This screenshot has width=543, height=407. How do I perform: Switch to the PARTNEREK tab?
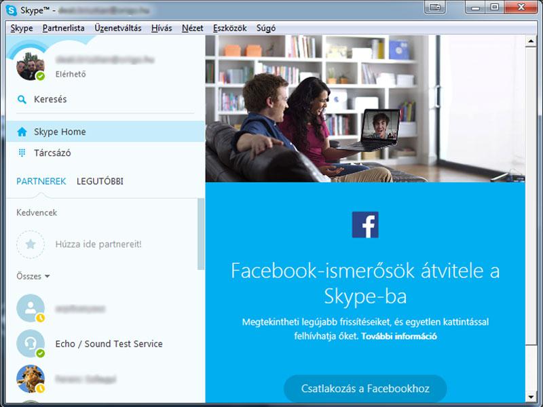41,181
